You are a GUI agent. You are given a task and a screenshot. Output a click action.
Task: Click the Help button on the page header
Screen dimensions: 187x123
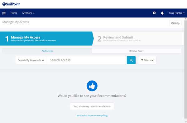click(175, 23)
